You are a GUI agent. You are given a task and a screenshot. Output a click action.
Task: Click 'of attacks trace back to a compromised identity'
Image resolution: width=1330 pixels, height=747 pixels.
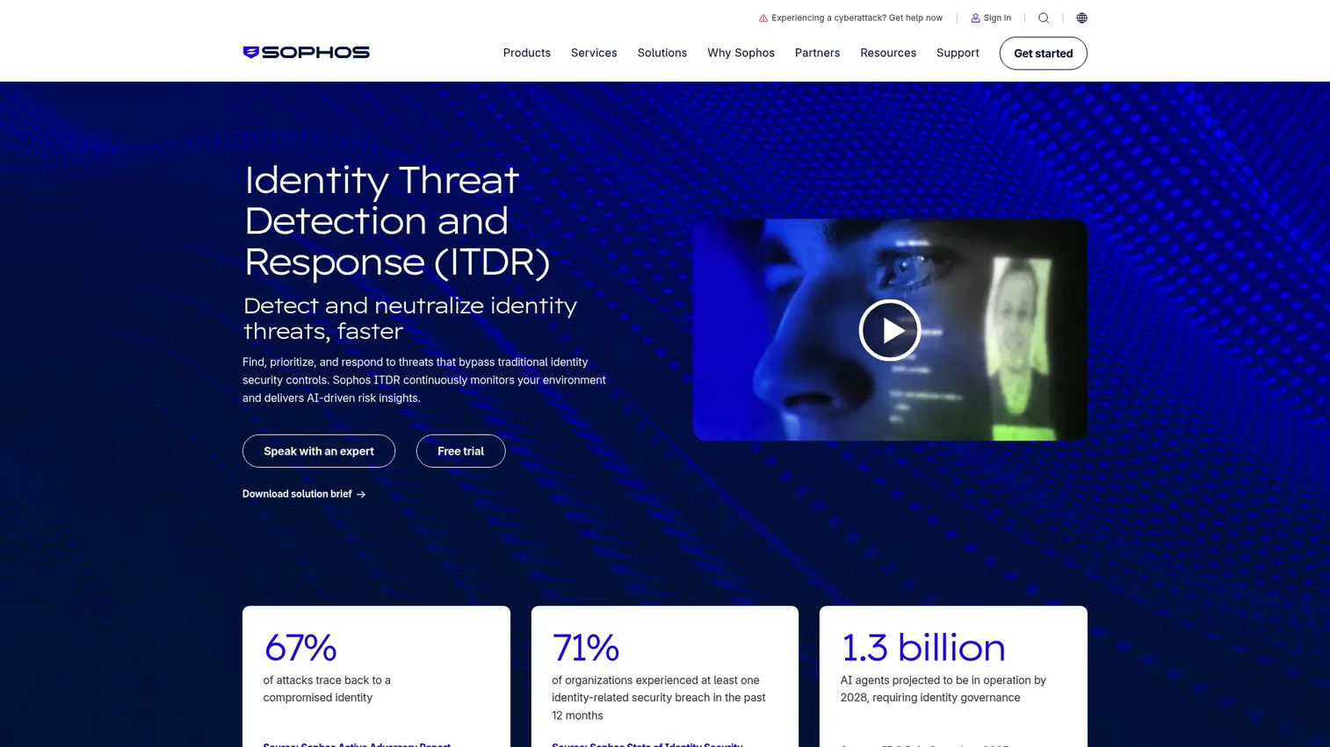pos(327,689)
